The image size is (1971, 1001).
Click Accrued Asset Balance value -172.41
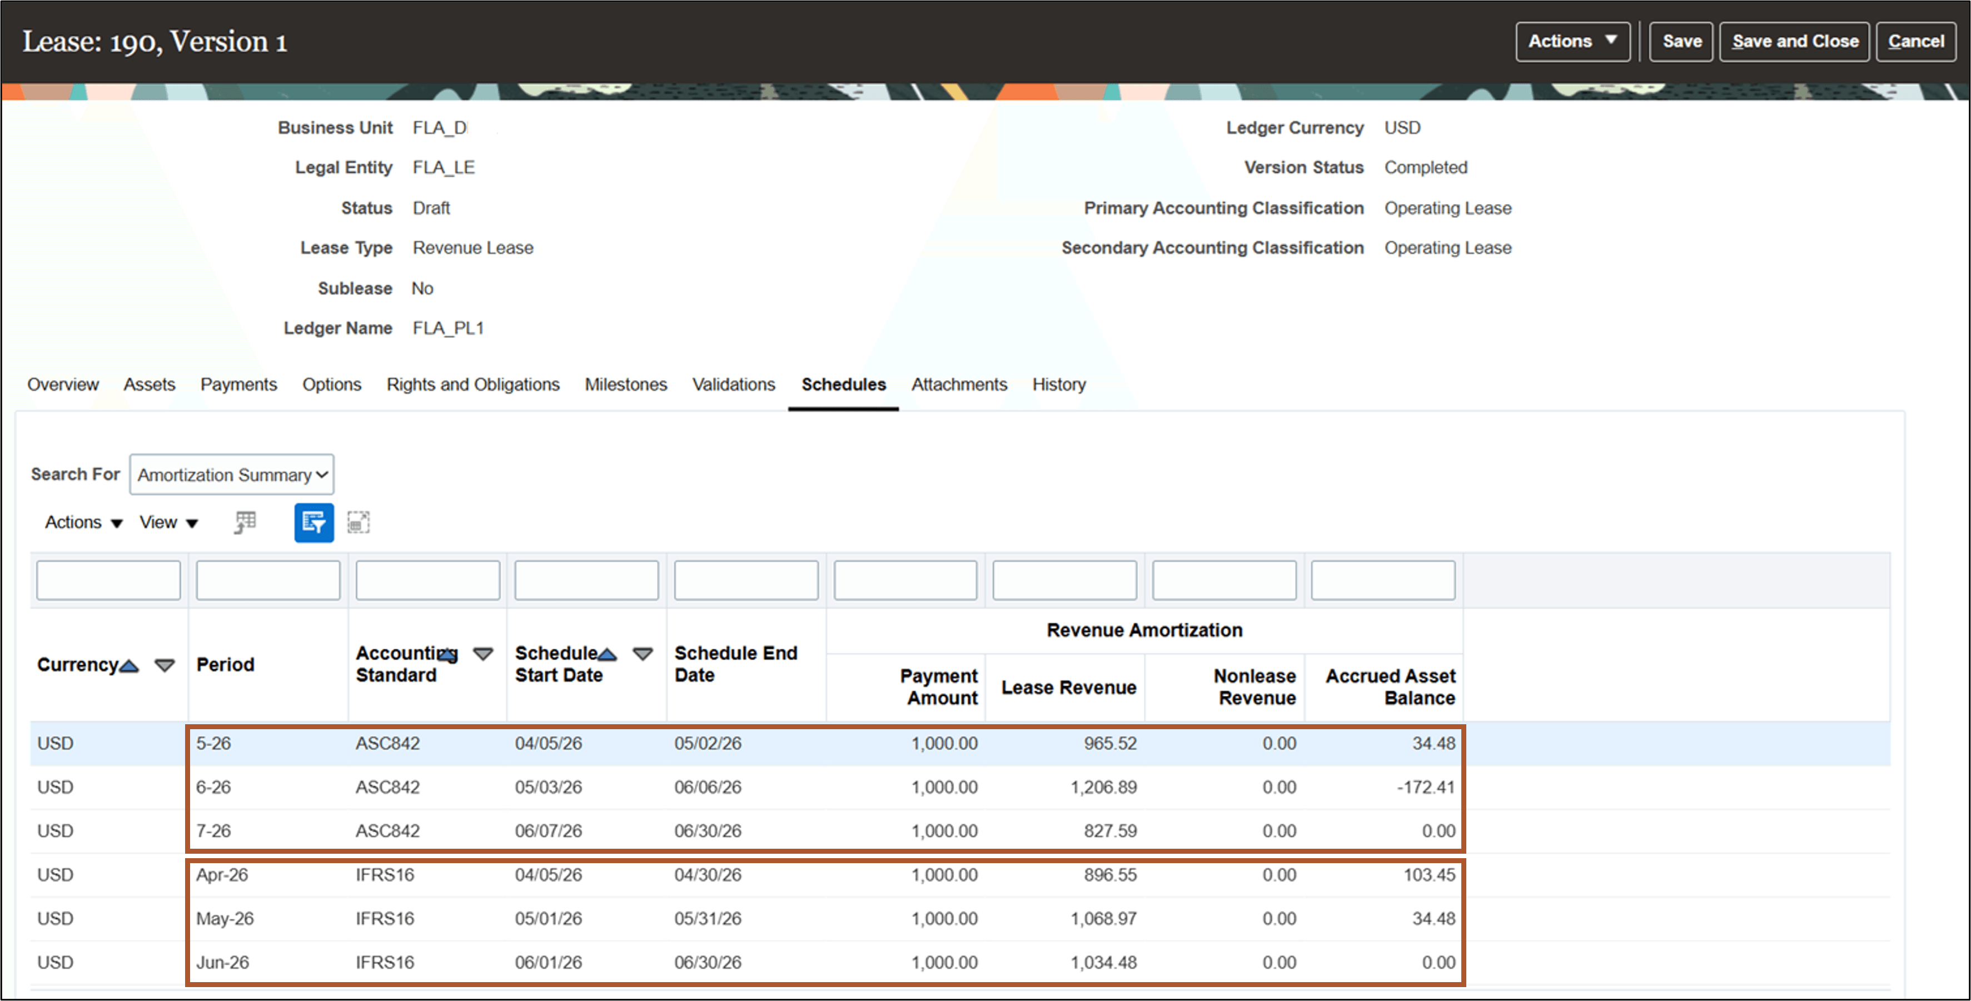coord(1426,788)
